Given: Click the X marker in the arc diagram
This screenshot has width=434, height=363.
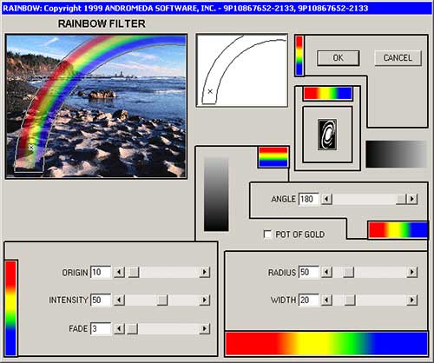Looking at the screenshot, I should 210,91.
